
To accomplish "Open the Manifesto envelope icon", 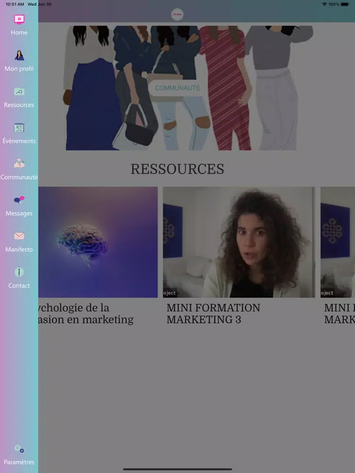I will tap(19, 236).
